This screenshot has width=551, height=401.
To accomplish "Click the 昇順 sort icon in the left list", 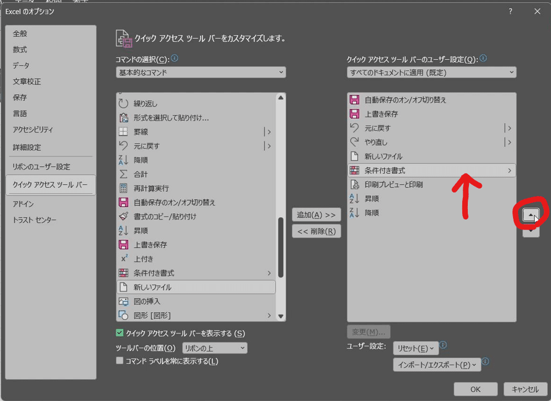I will [x=123, y=231].
